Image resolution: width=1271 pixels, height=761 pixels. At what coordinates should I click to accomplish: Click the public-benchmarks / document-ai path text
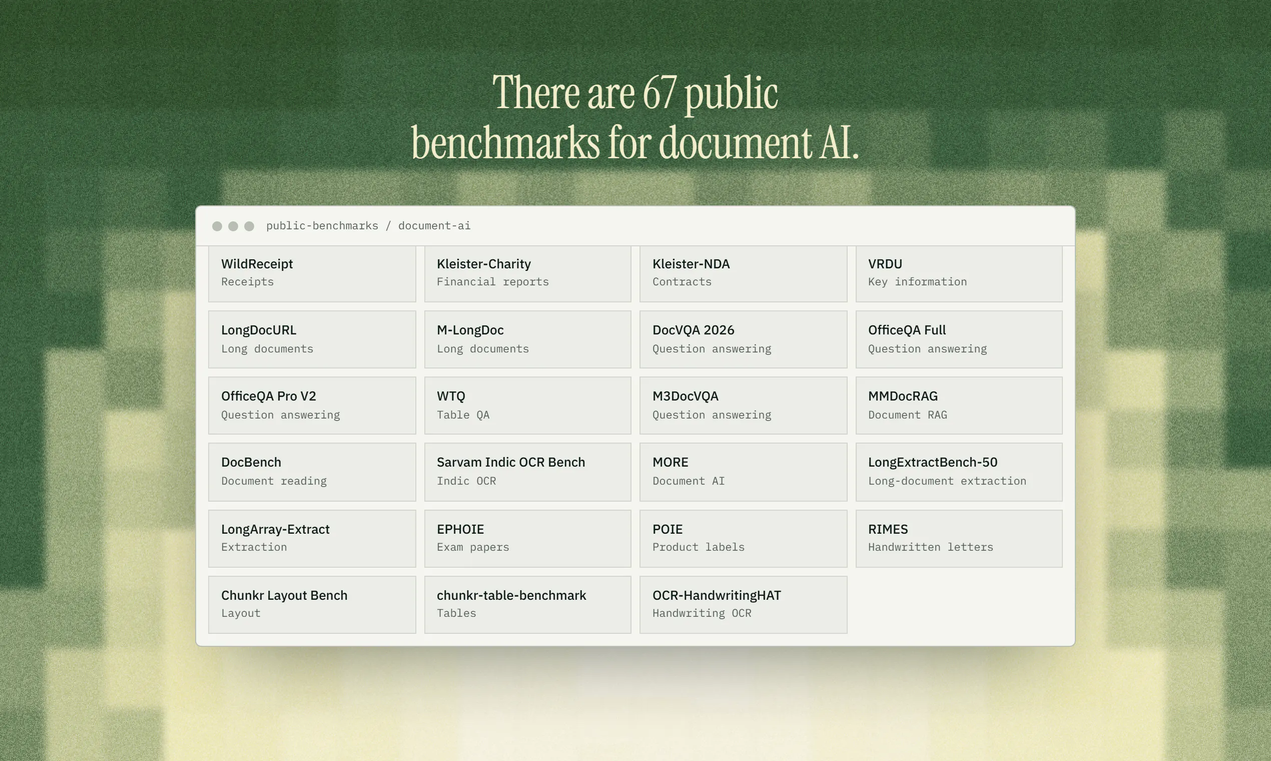(368, 226)
